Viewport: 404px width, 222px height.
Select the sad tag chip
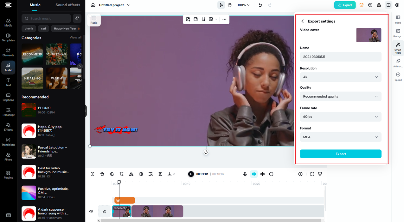[43, 28]
